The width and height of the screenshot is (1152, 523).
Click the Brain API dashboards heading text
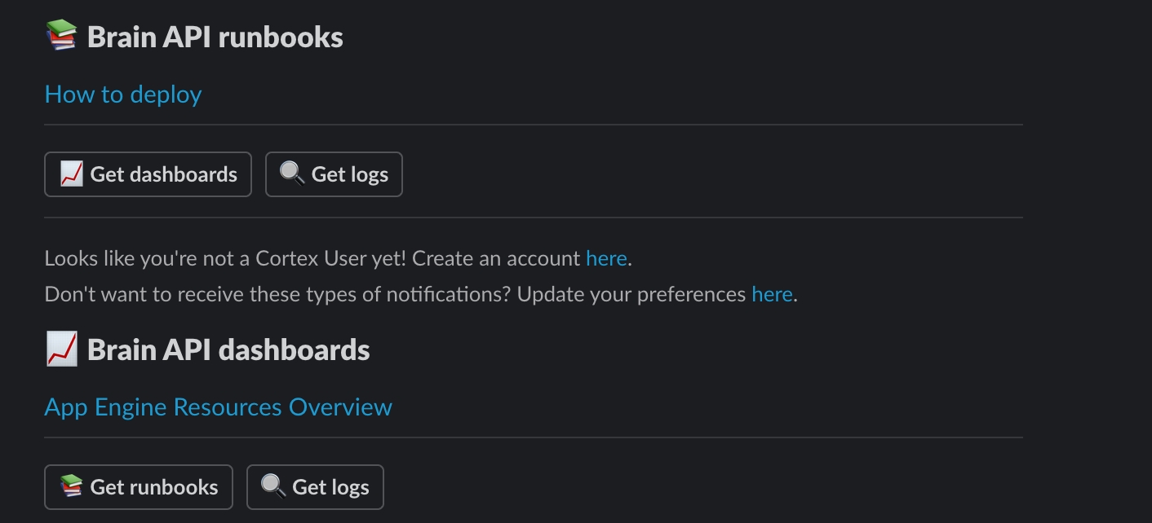pos(228,349)
